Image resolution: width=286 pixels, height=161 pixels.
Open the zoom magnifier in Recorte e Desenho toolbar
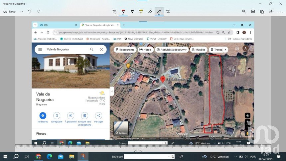pos(244,12)
